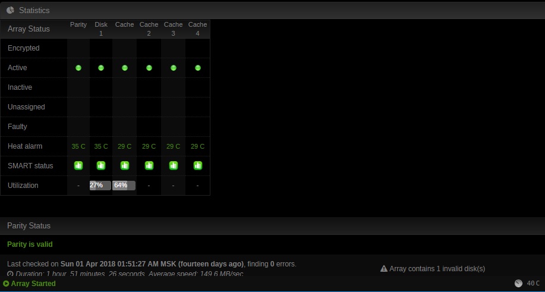
Task: Click the Active indicator for Cache 2
Action: point(149,68)
